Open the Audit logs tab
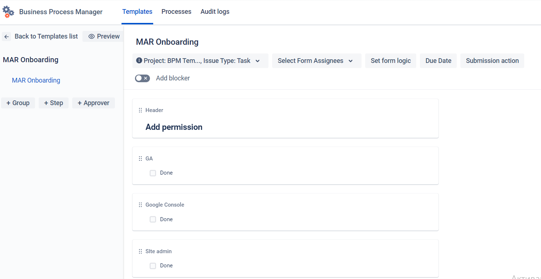The width and height of the screenshot is (541, 279). pos(215,12)
